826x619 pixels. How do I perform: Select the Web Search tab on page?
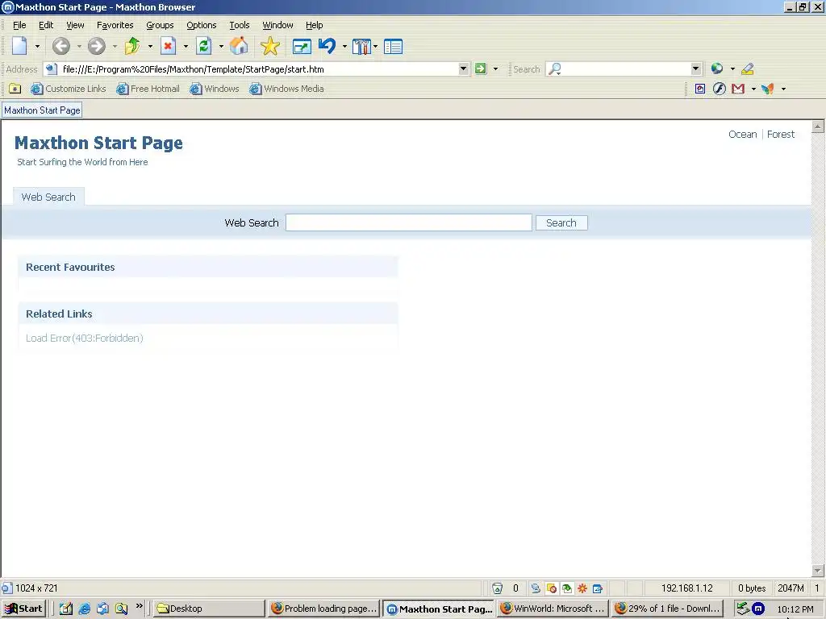(48, 197)
